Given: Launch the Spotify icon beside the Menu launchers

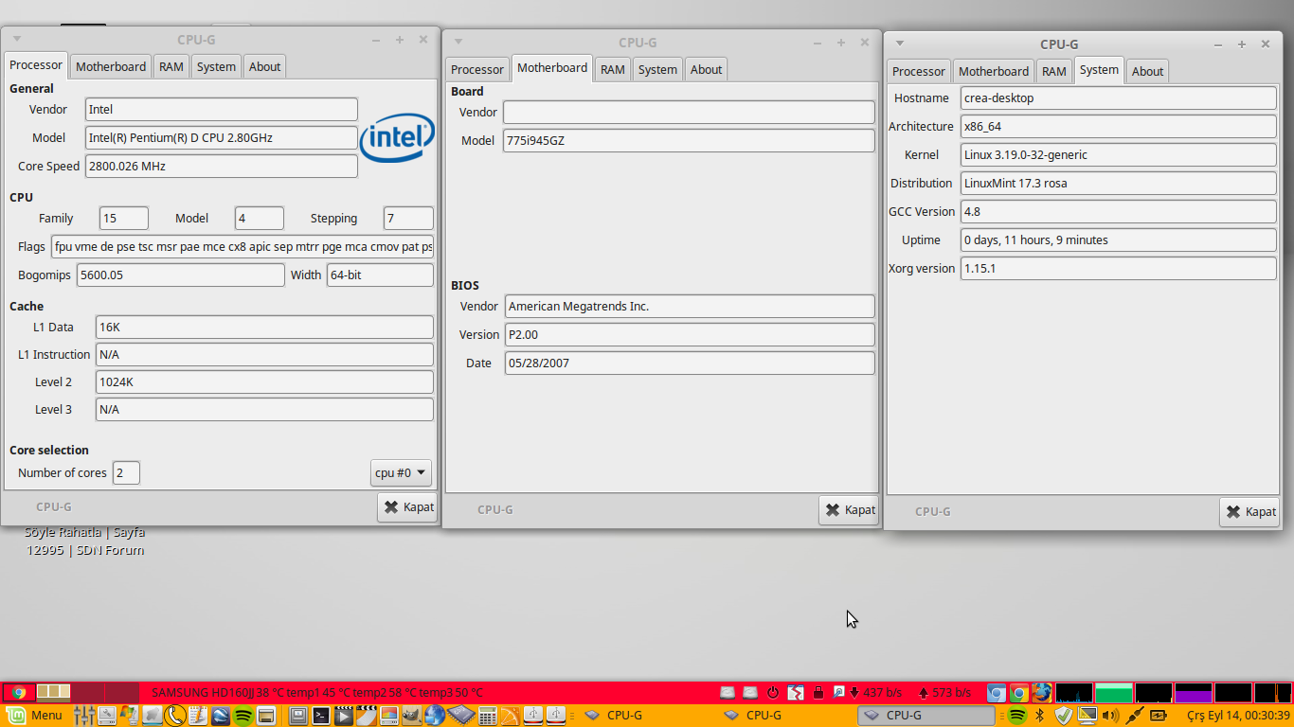Looking at the screenshot, I should tap(243, 716).
